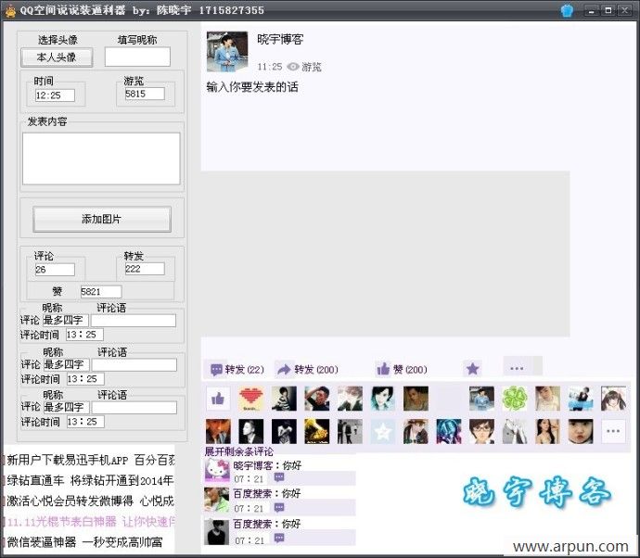Click third comment's 最多四字 nickname field
Image resolution: width=640 pixels, height=558 pixels.
[x=66, y=407]
